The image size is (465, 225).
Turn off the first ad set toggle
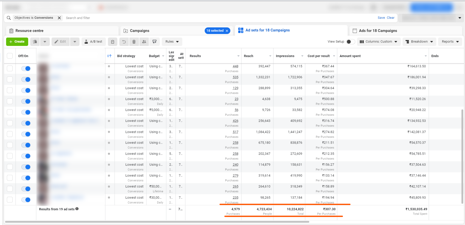[26, 68]
